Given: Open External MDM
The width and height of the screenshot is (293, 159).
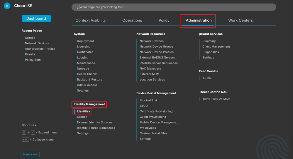Looking at the screenshot, I should coord(150,74).
